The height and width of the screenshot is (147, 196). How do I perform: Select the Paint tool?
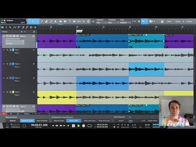(x=51, y=22)
